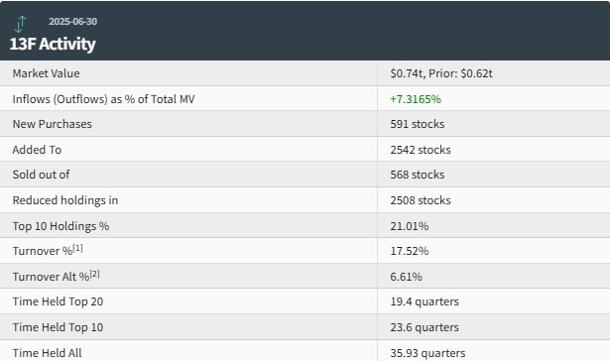Click the 568 stocks value
The image size is (610, 361).
[x=418, y=175]
